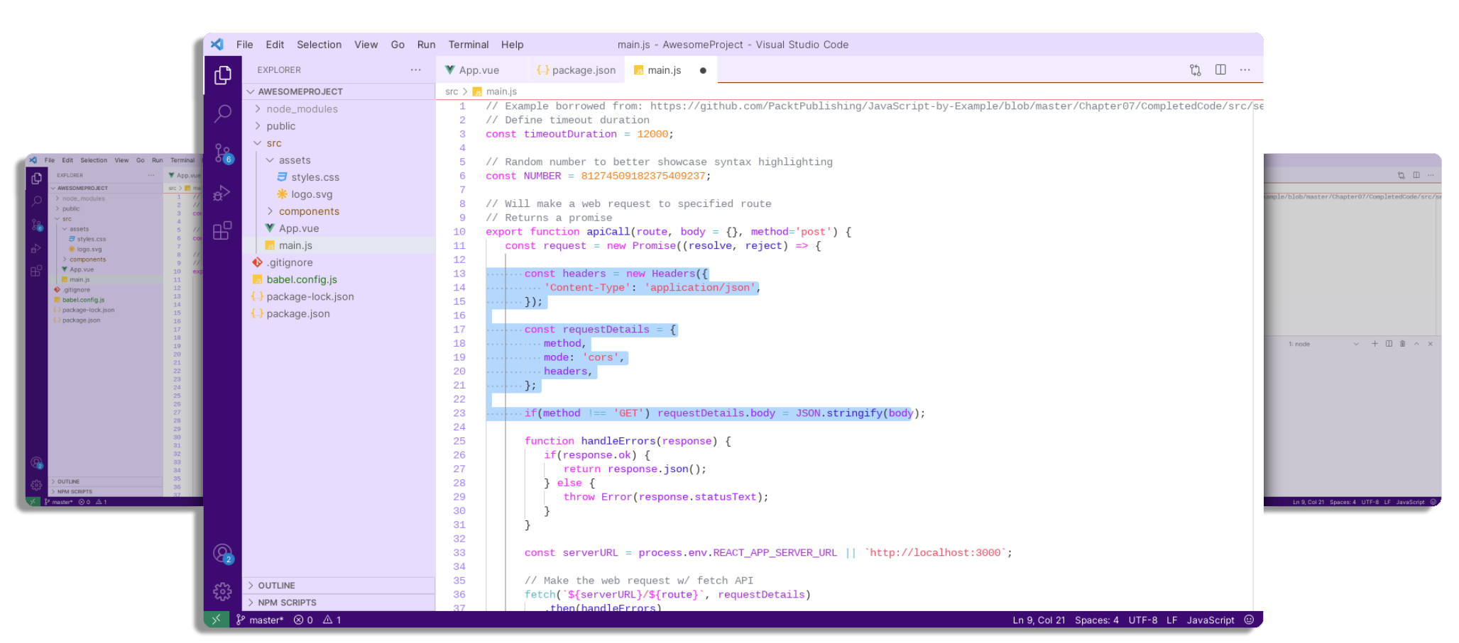Screen dimensions: 1459x643
Task: Open the Selection menu in the front window
Action: 319,44
